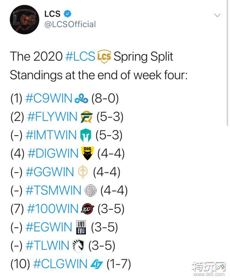The width and height of the screenshot is (230, 280).
Task: Click the Cloud9 logo icon
Action: [81, 99]
